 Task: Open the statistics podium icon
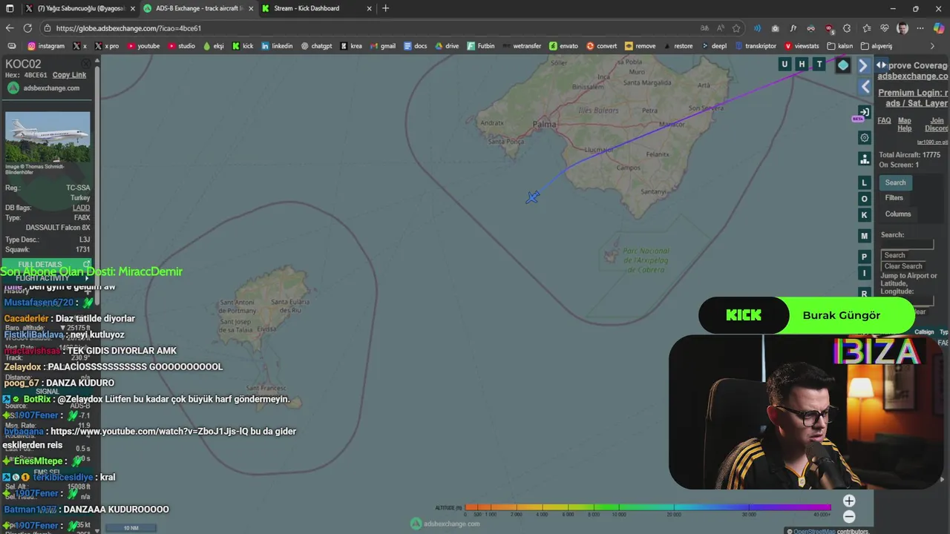click(865, 159)
